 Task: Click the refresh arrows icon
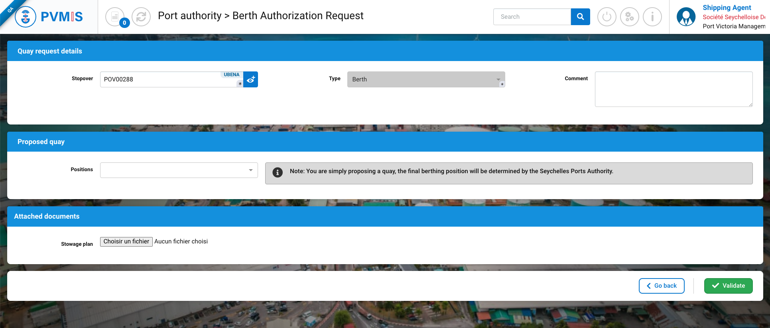(141, 17)
